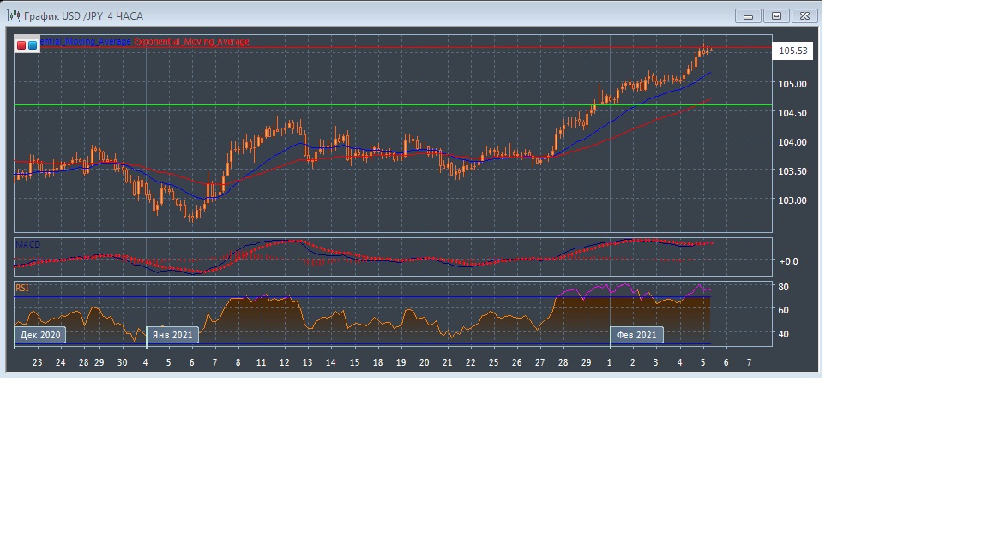The width and height of the screenshot is (988, 555).
Task: Click the blue square icon in chart corner
Action: point(33,45)
